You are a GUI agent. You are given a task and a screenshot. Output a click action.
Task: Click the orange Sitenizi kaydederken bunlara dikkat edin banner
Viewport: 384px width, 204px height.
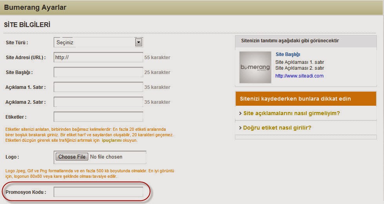306,99
